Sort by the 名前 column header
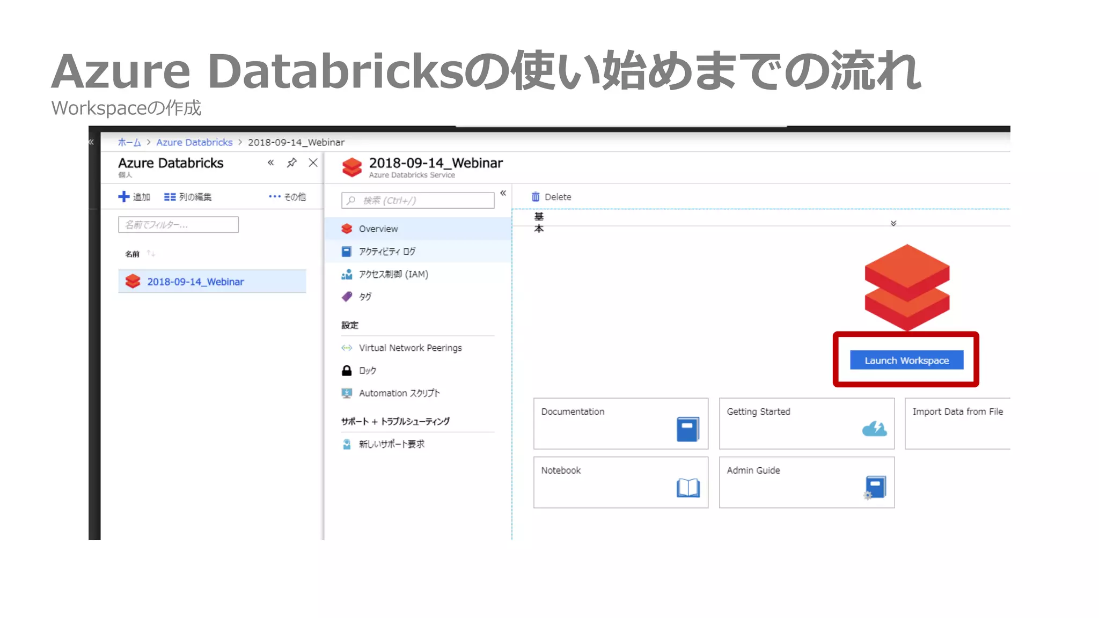Viewport: 1099px width, 618px height. point(132,254)
